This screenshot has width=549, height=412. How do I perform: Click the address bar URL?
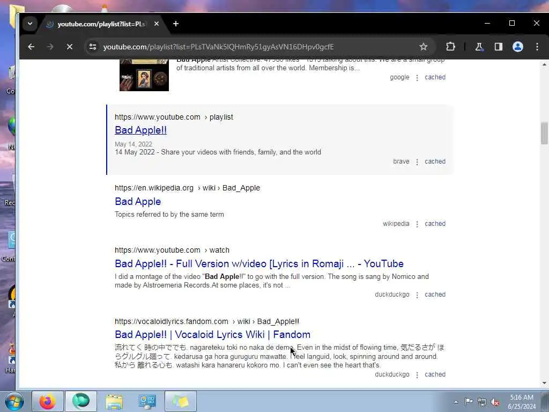219,47
